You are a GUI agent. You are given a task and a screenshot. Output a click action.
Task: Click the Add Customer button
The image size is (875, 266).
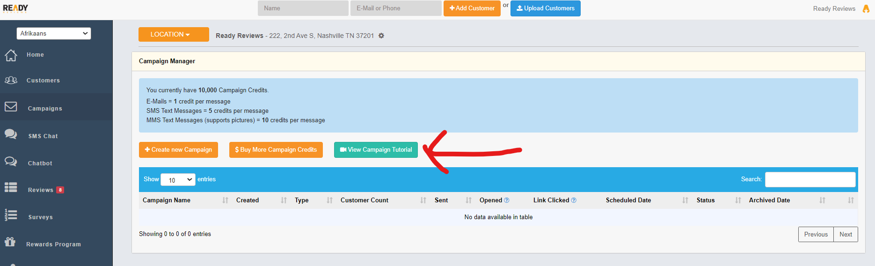[472, 8]
